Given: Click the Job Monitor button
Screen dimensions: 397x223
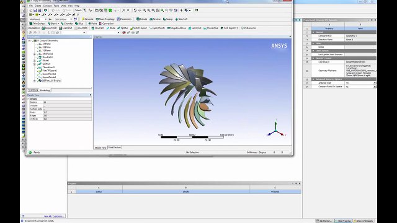Looking at the screenshot, I should coord(324,221).
